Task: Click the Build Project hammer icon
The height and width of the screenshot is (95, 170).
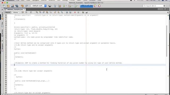Action: (x=55, y=6)
